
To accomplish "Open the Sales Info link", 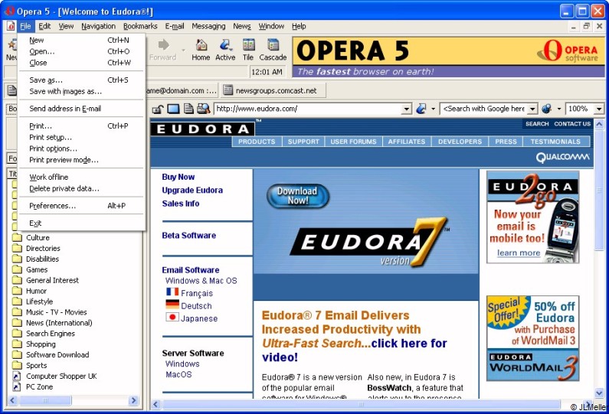I will pyautogui.click(x=181, y=204).
